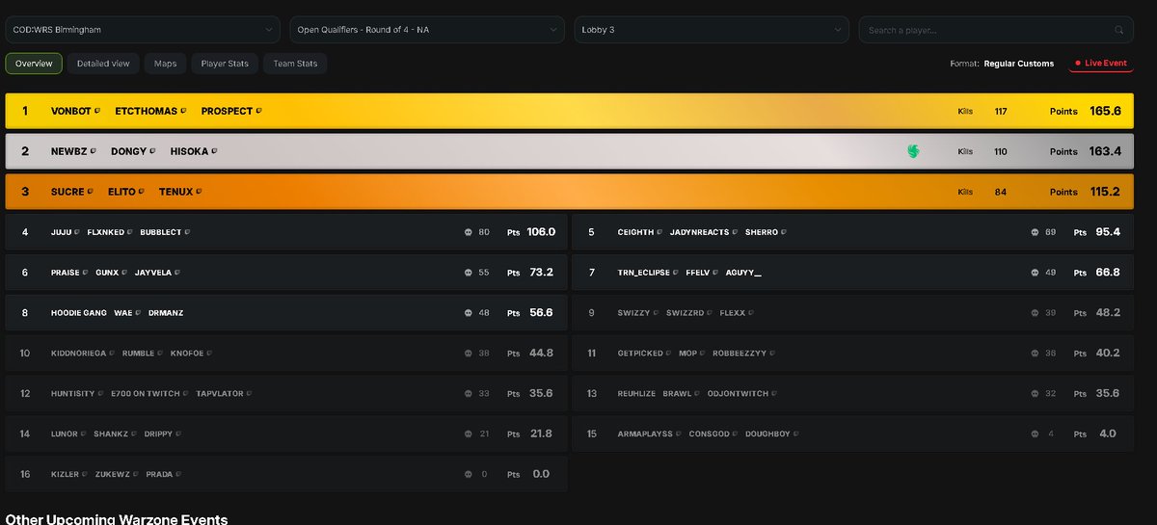The height and width of the screenshot is (525, 1157).
Task: Open ELITO's Twitch icon
Action: coord(142,192)
